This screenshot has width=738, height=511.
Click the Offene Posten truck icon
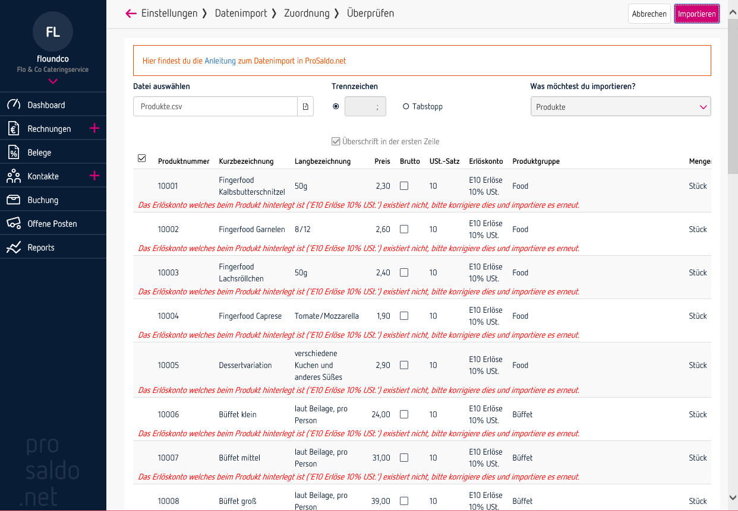(14, 224)
